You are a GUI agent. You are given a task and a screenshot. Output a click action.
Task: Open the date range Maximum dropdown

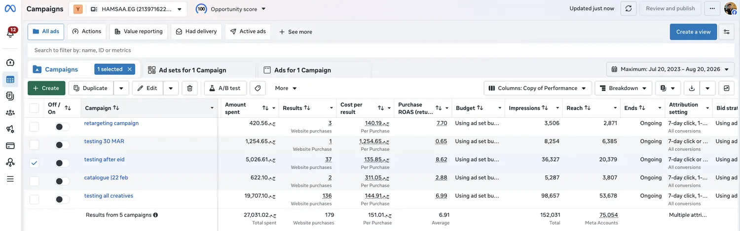pyautogui.click(x=670, y=69)
